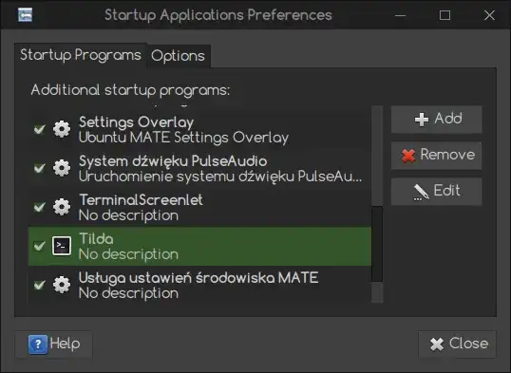Switch to the Options tab
Screen dimensions: 511x373
point(178,56)
